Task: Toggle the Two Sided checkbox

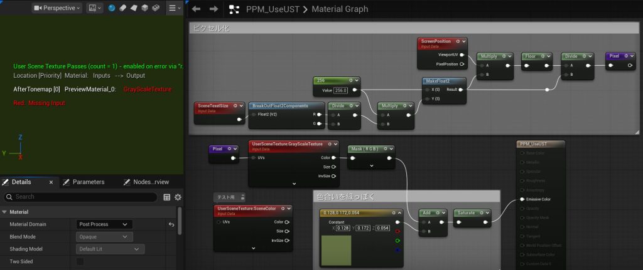Action: click(80, 261)
